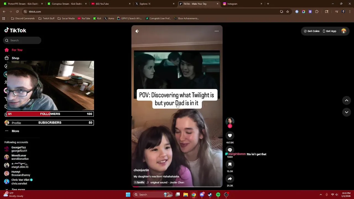354x199 pixels.
Task: Reload the current page
Action: [17, 12]
